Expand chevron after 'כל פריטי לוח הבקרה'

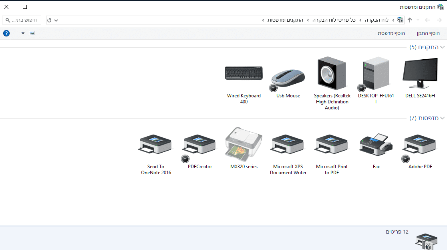308,20
